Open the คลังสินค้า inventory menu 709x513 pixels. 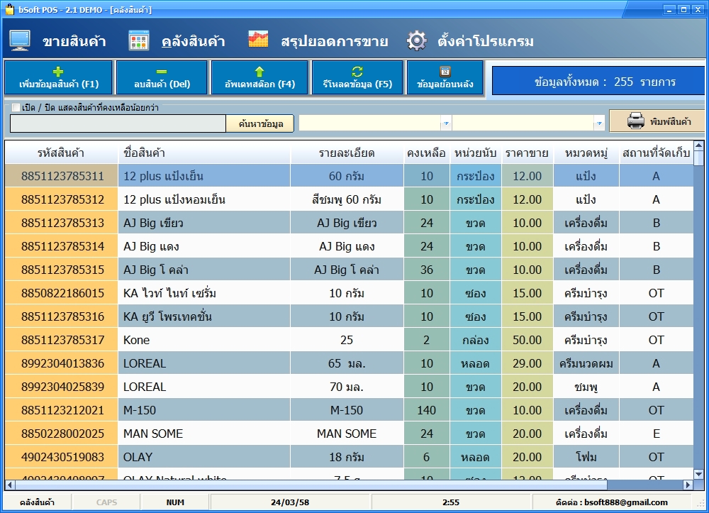click(x=192, y=41)
